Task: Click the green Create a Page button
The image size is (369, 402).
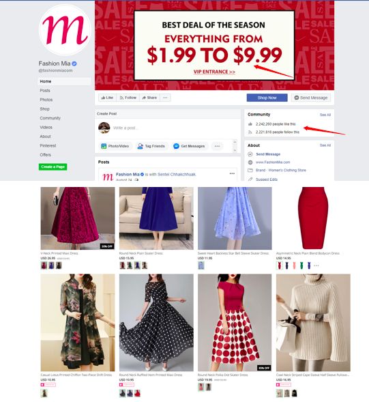Action: [53, 167]
